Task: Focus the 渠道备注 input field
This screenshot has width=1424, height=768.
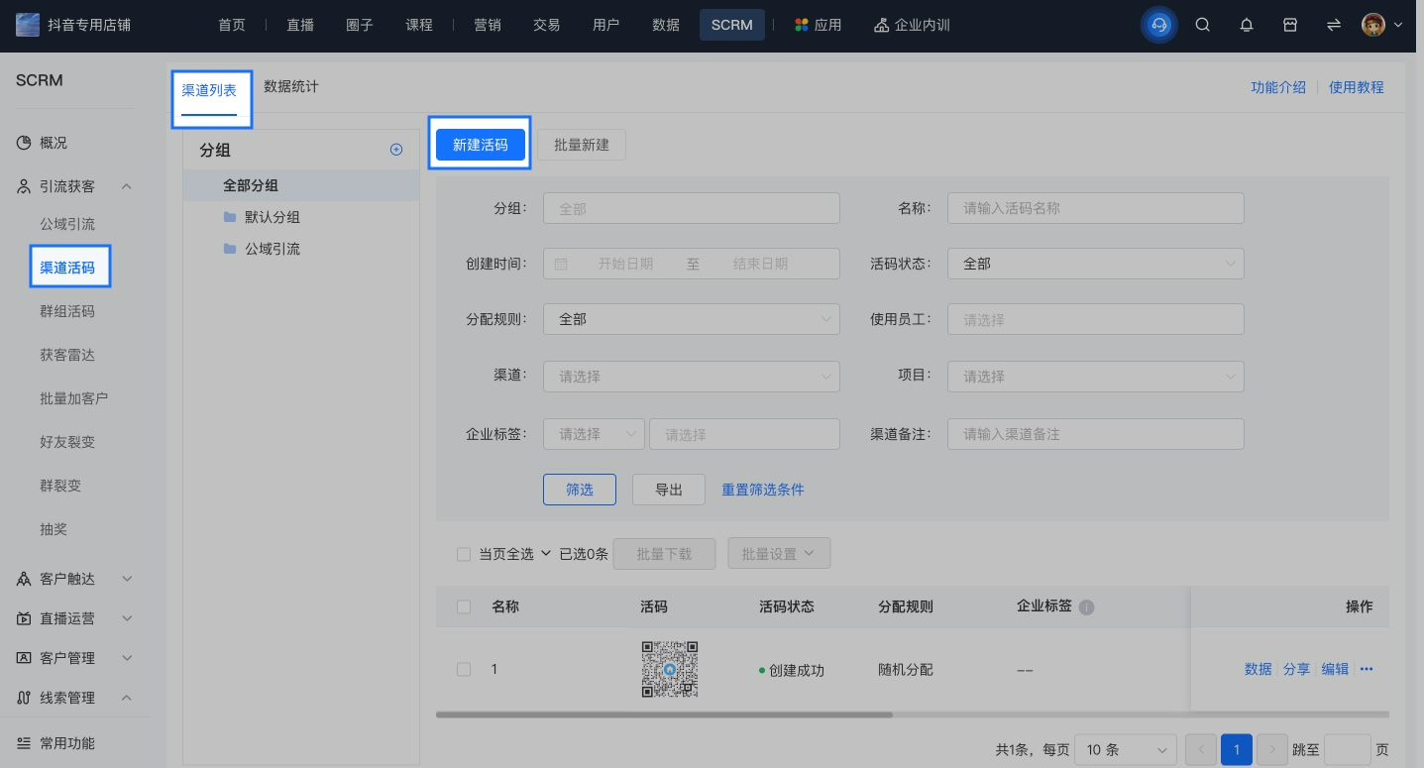Action: tap(1095, 434)
